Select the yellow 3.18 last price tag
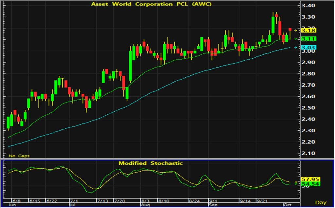 [309, 30]
